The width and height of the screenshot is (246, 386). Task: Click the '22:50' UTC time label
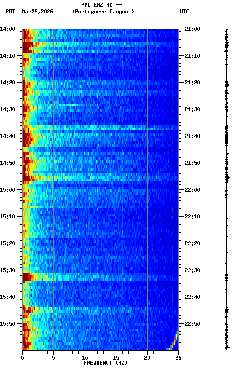(193, 324)
